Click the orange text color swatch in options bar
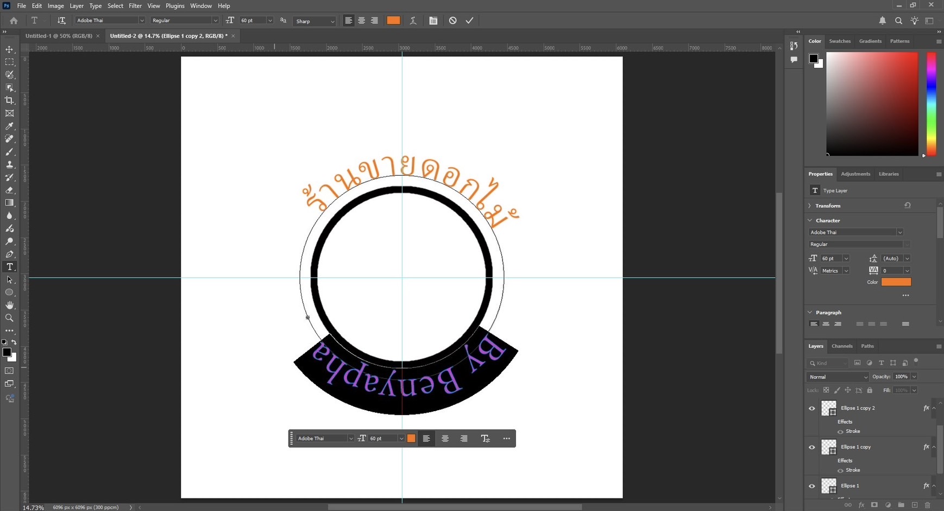The height and width of the screenshot is (511, 944). click(x=393, y=21)
